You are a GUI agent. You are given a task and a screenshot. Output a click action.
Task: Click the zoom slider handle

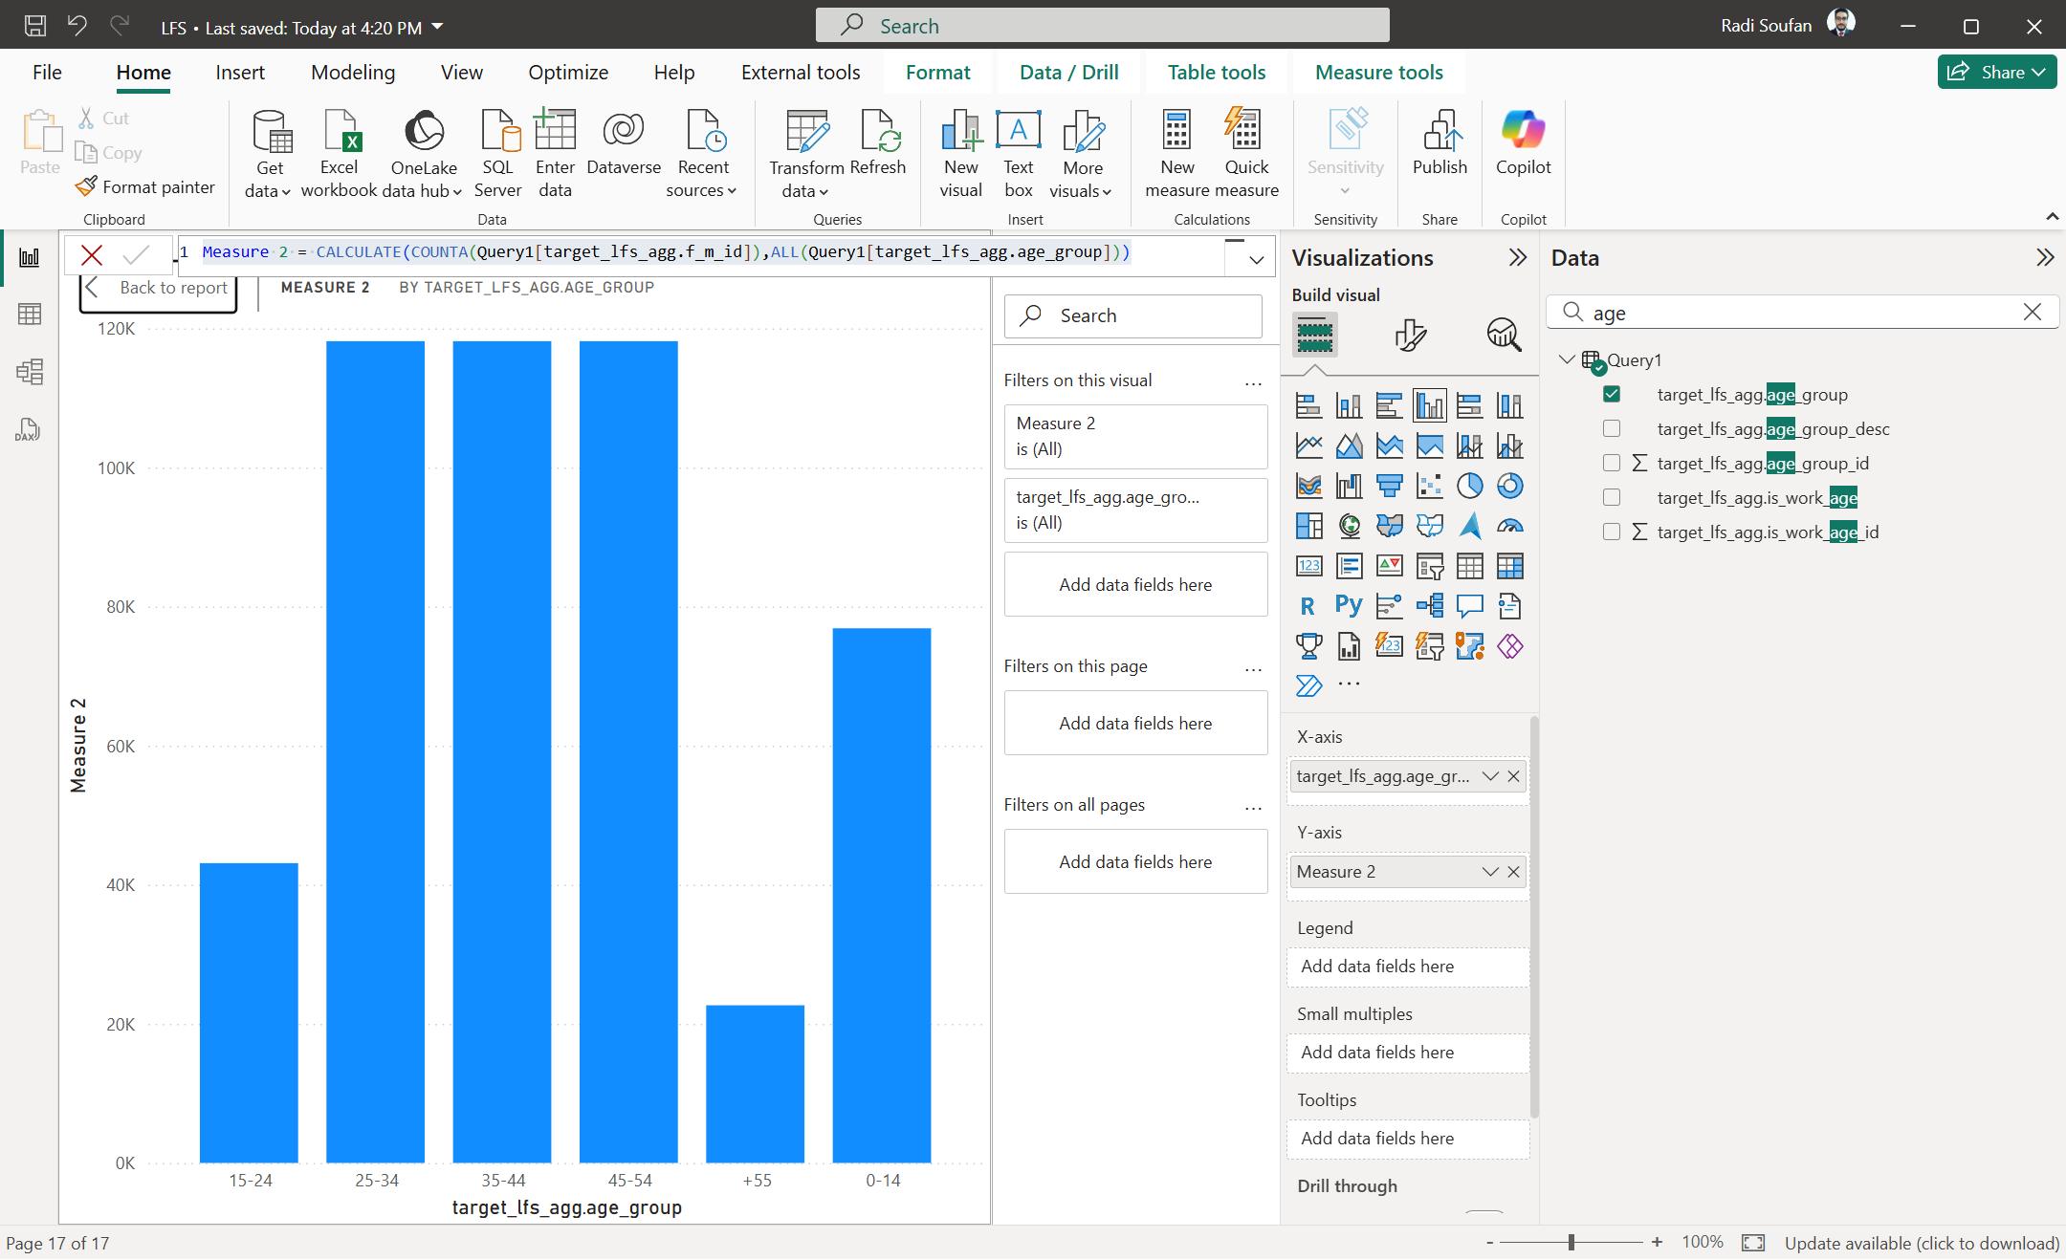(x=1571, y=1243)
